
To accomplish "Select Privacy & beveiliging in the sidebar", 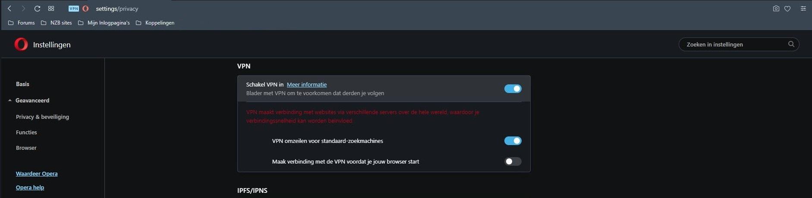I will (x=42, y=117).
